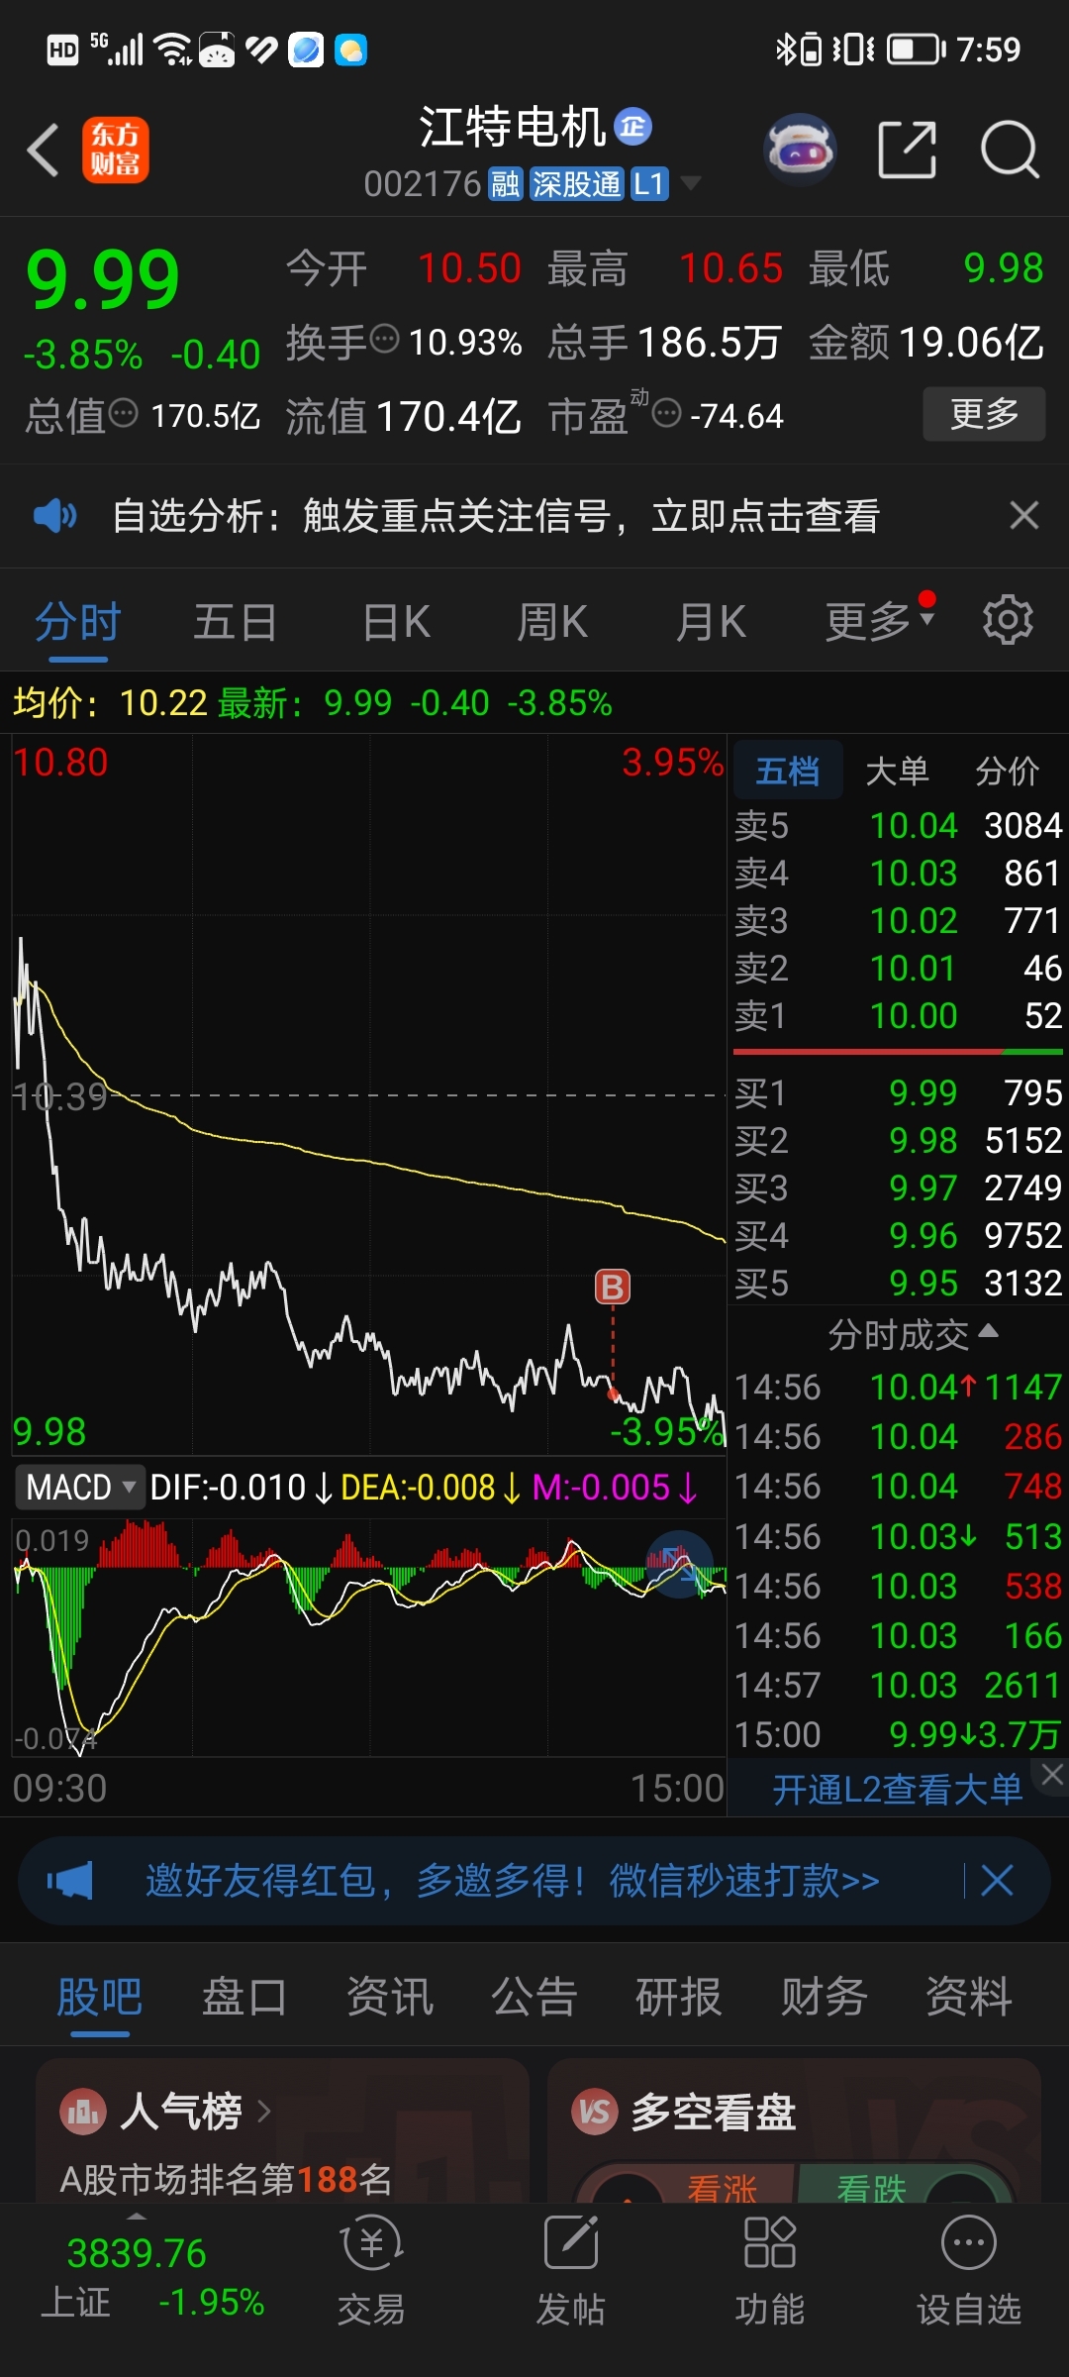Screen dimensions: 1069x2377
Task: Select the 看涨 bullish vote option
Action: pyautogui.click(x=721, y=2189)
